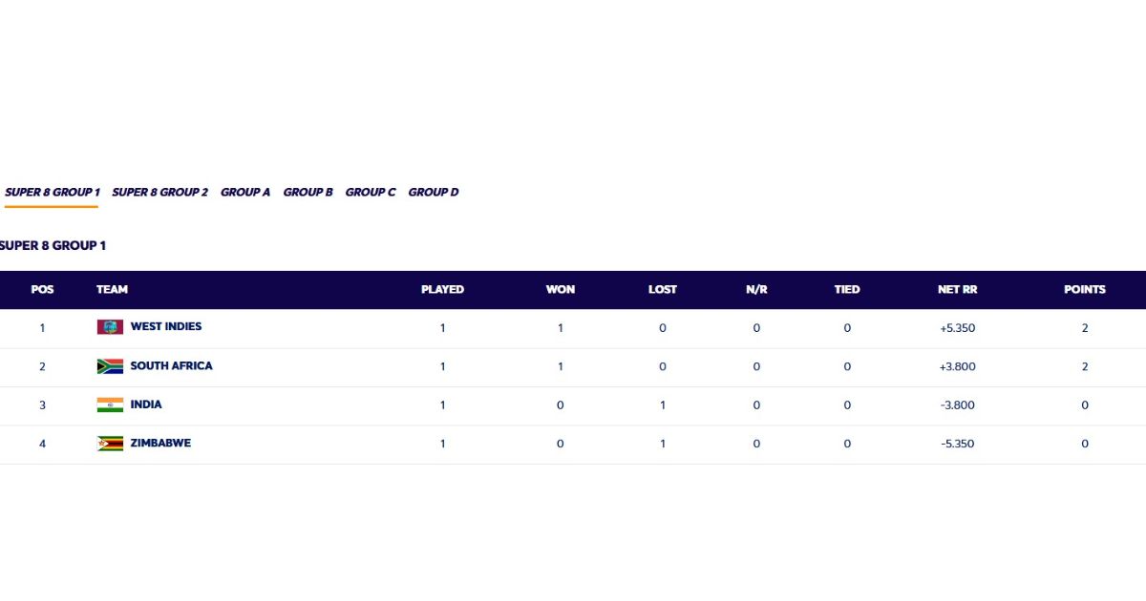Click the India team name
Image resolution: width=1146 pixels, height=601 pixels.
pos(146,404)
